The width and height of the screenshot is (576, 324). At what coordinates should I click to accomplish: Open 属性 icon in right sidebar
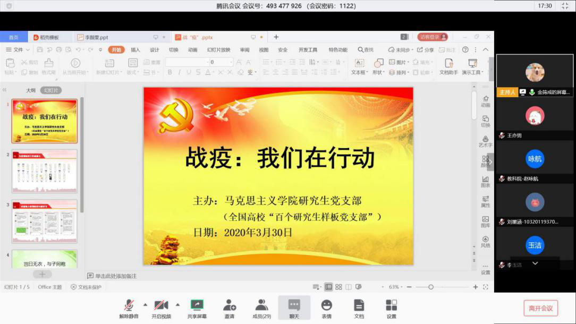pos(485,201)
